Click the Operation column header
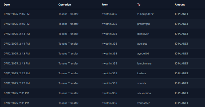 coord(65,5)
